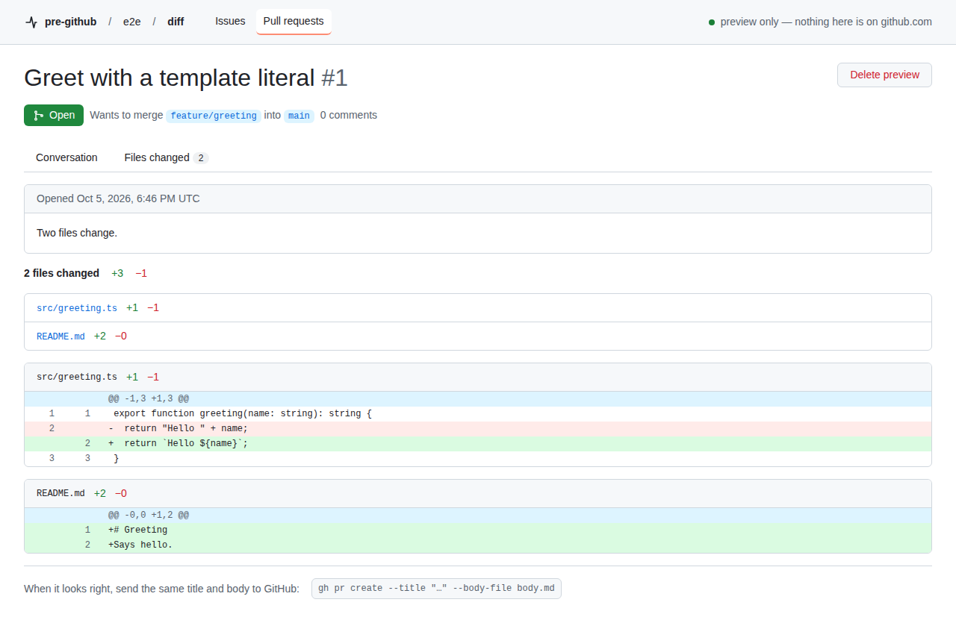Click the added line "+# Greeting"

click(x=478, y=530)
